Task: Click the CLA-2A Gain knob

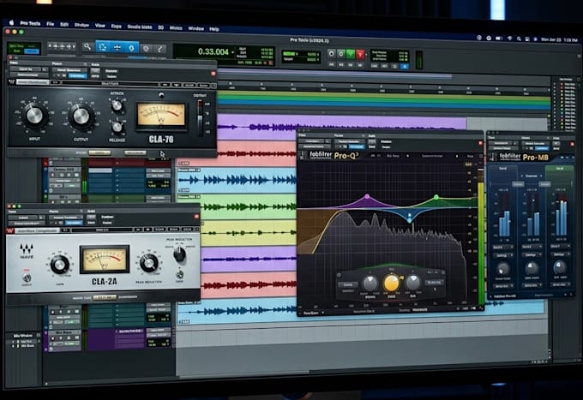Action: [x=59, y=265]
